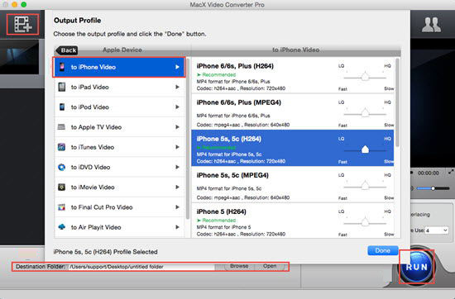Viewport: 455px width, 299px height.
Task: Click the fullscreen preview expand icon
Action: coord(451,172)
